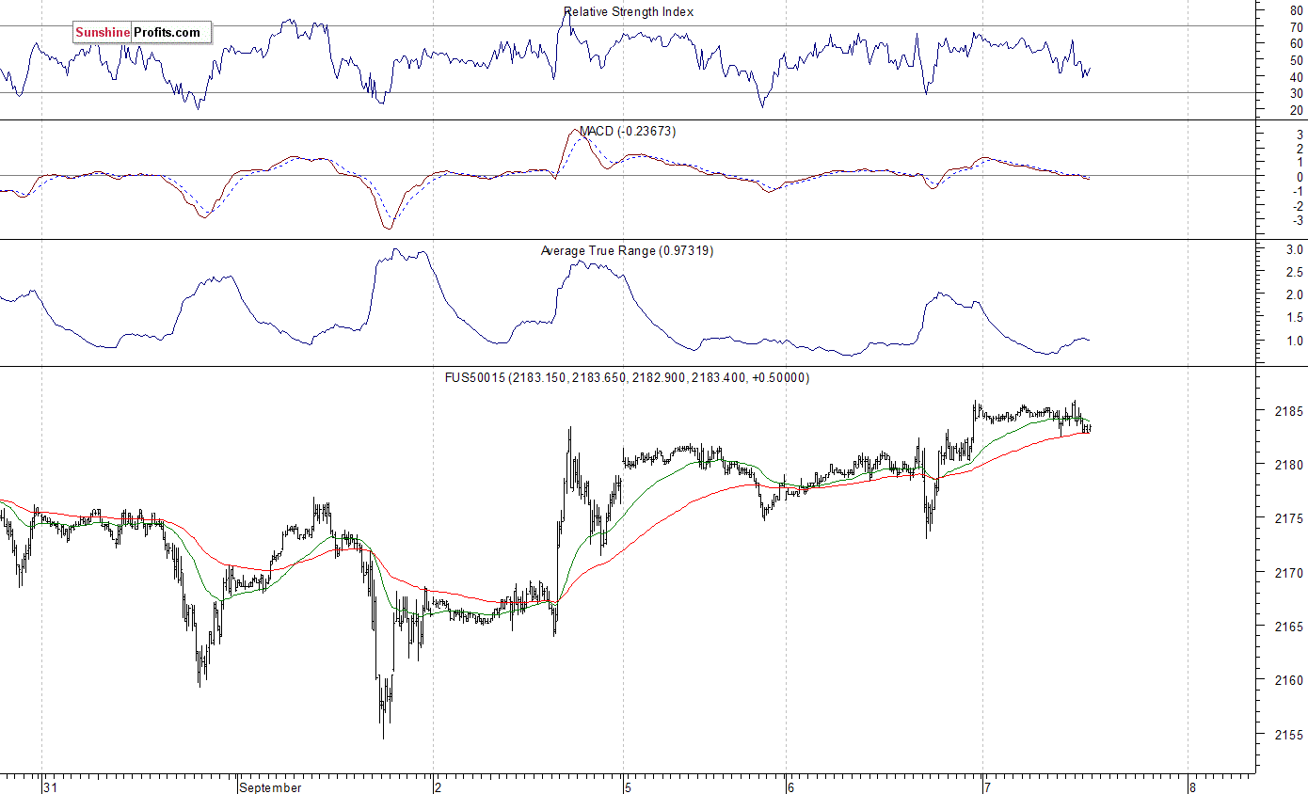Select the 60 level on RSI axis

(1297, 44)
